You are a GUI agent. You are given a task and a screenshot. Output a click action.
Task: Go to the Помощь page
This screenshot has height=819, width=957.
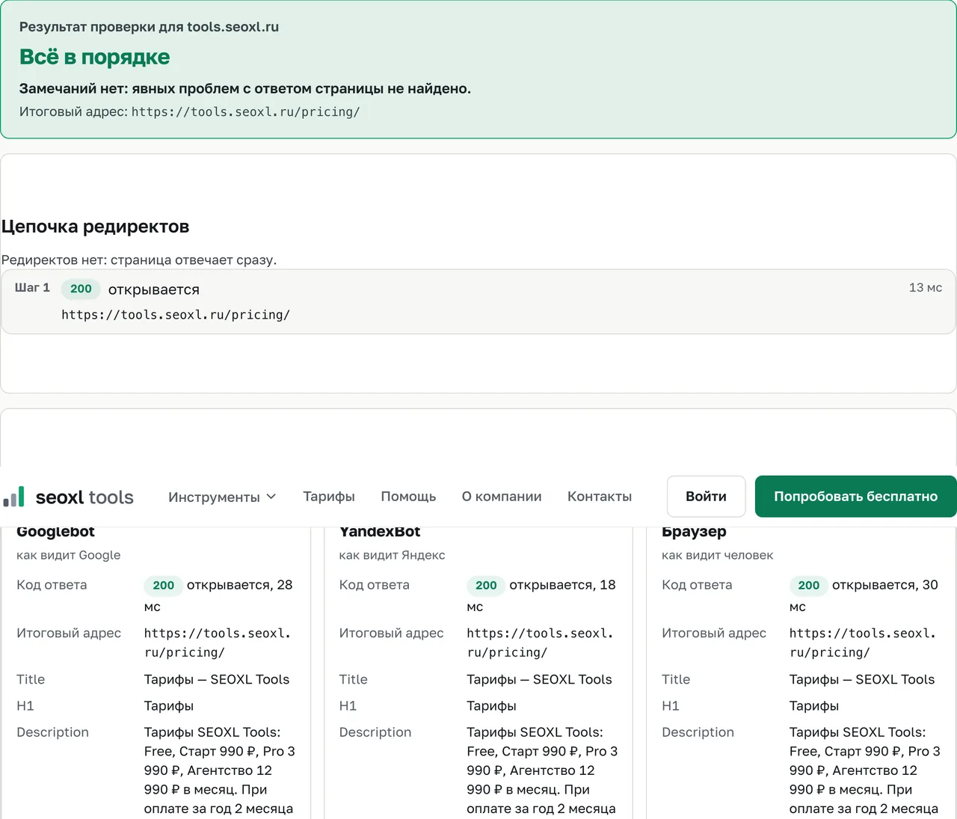click(x=408, y=497)
